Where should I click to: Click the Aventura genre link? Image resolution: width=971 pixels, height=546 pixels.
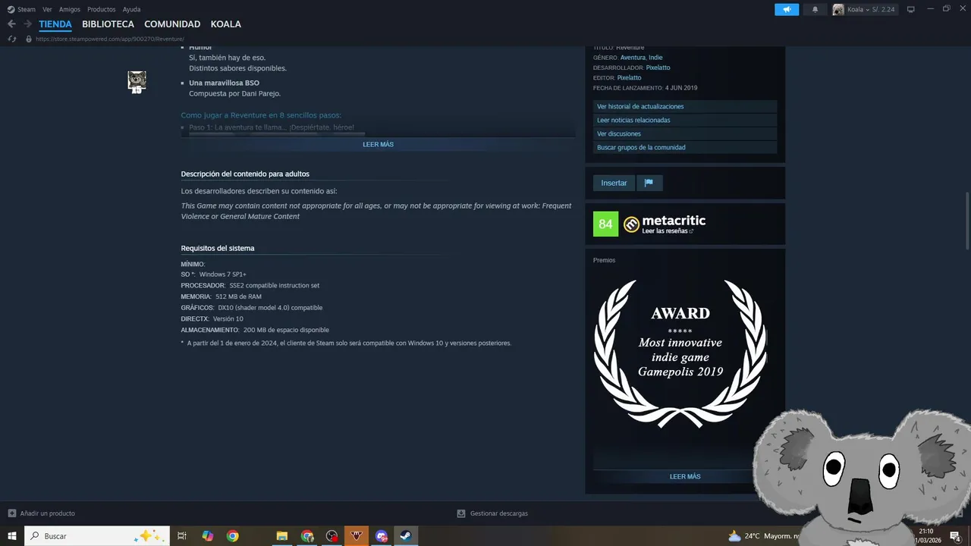click(x=633, y=58)
